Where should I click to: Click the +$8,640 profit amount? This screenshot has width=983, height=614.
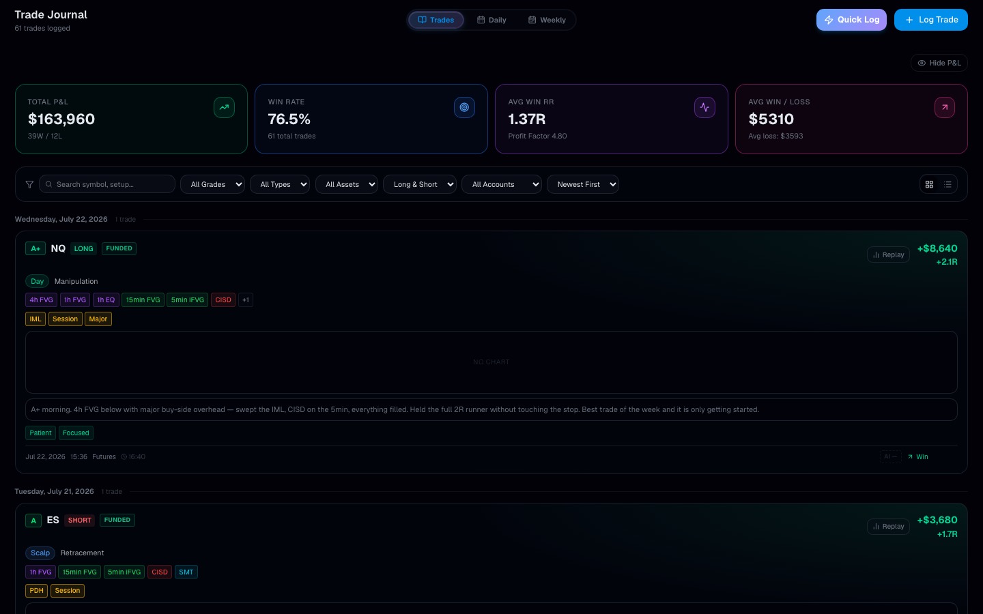tap(937, 248)
